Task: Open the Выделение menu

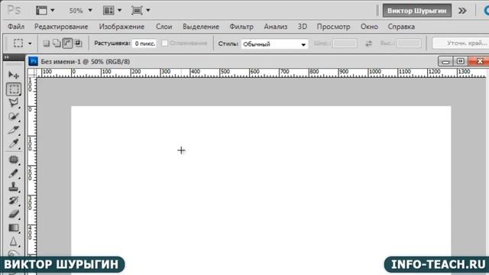Action: 201,27
